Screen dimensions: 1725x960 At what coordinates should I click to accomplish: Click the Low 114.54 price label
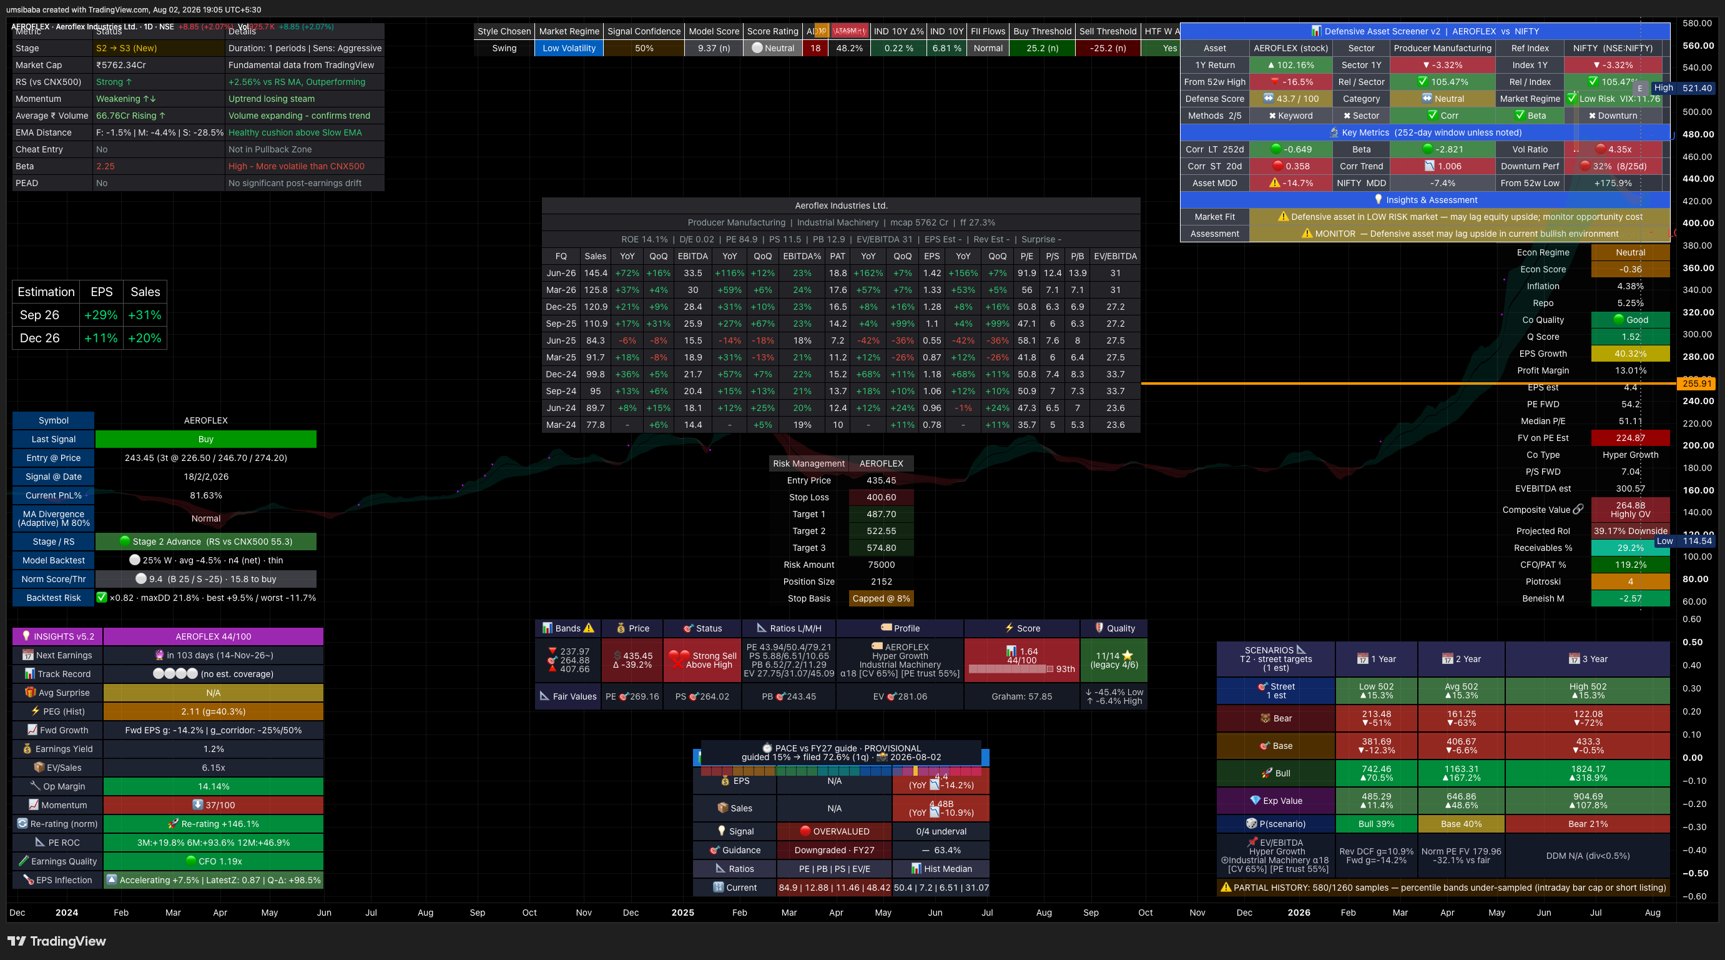[x=1684, y=541]
